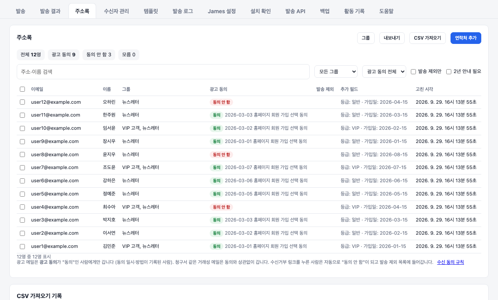Check the box on the user5@example.com row
Image resolution: width=498 pixels, height=300 pixels.
22,194
